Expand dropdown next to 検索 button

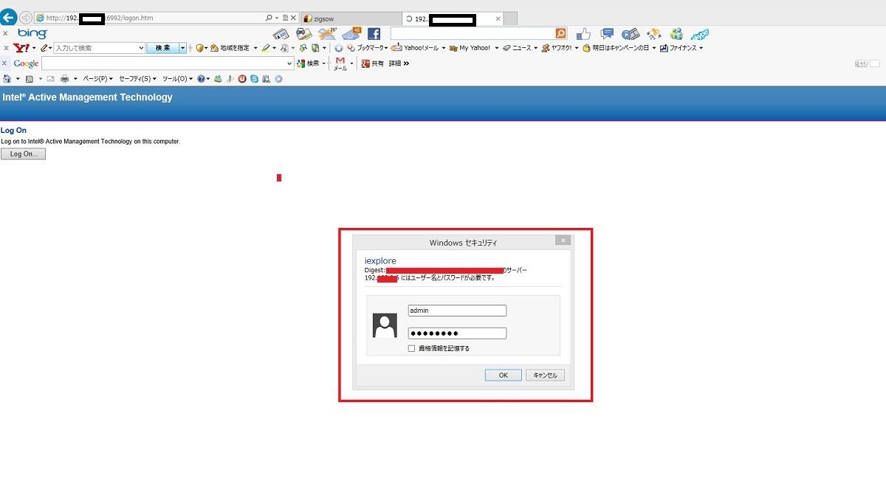(183, 48)
